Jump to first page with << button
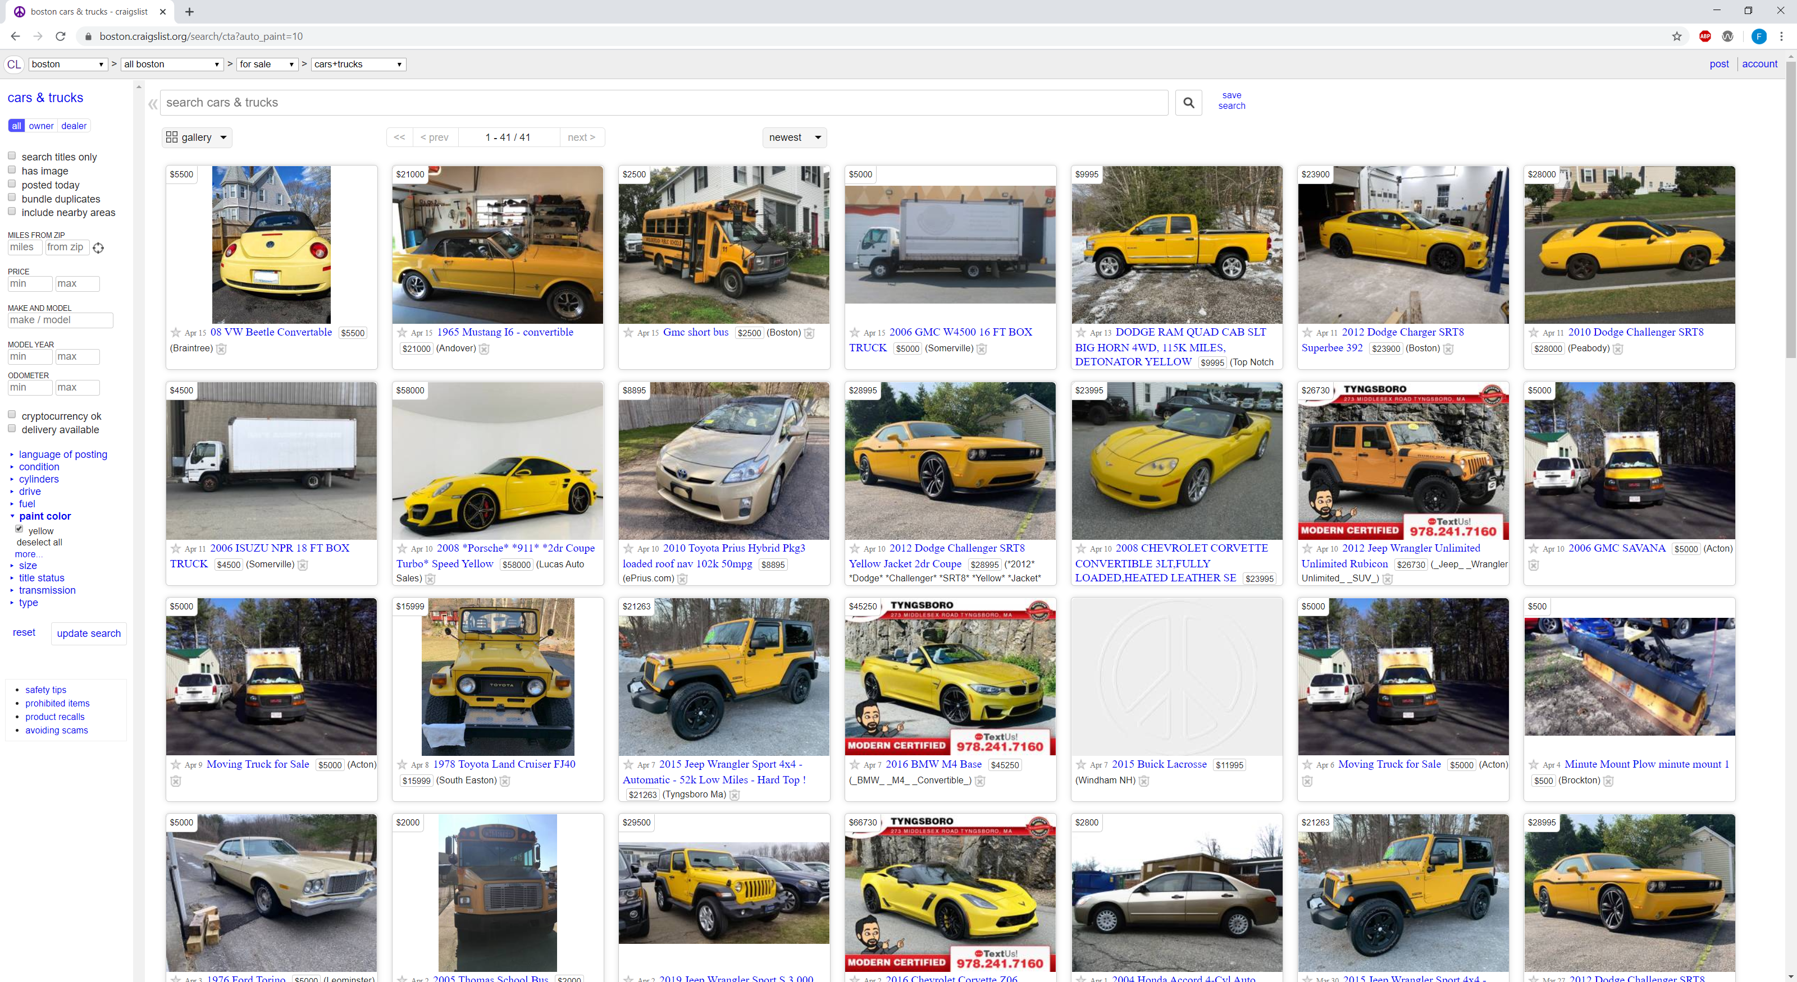The image size is (1797, 982). tap(399, 137)
